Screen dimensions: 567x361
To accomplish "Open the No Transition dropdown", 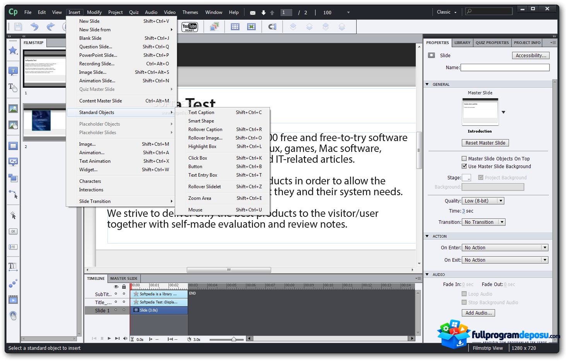I will click(x=483, y=222).
